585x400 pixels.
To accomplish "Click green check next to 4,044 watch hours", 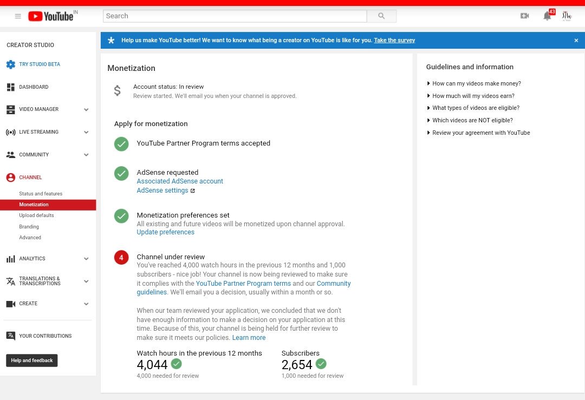I will tap(176, 364).
